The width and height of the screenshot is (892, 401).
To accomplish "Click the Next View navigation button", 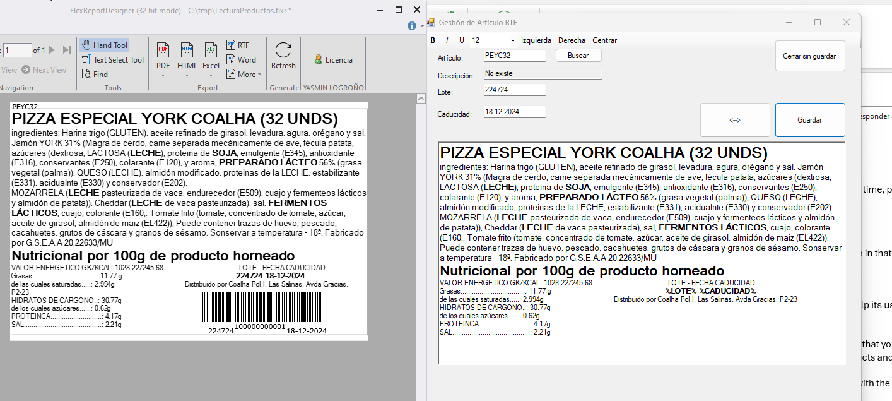I will (45, 70).
